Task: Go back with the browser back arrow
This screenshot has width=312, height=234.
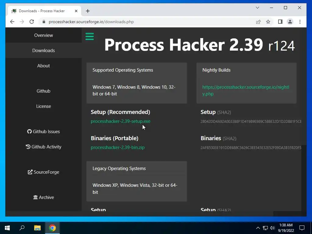Action: (x=12, y=22)
